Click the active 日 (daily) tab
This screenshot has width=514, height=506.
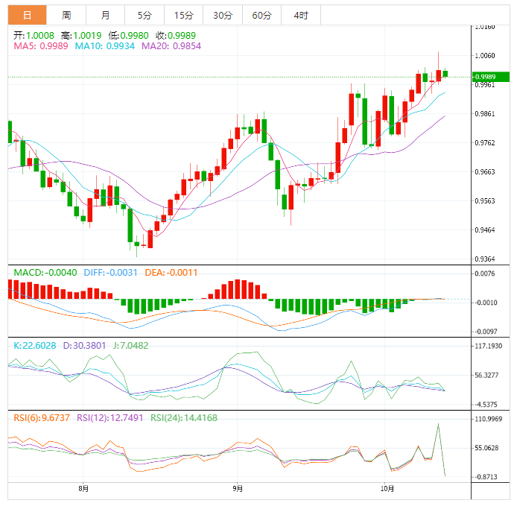[28, 15]
